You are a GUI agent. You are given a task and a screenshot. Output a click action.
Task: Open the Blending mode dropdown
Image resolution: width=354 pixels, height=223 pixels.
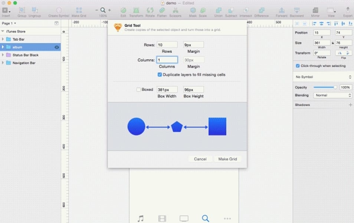332,95
